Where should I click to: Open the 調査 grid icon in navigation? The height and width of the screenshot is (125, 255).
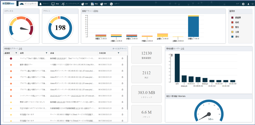[92, 4]
